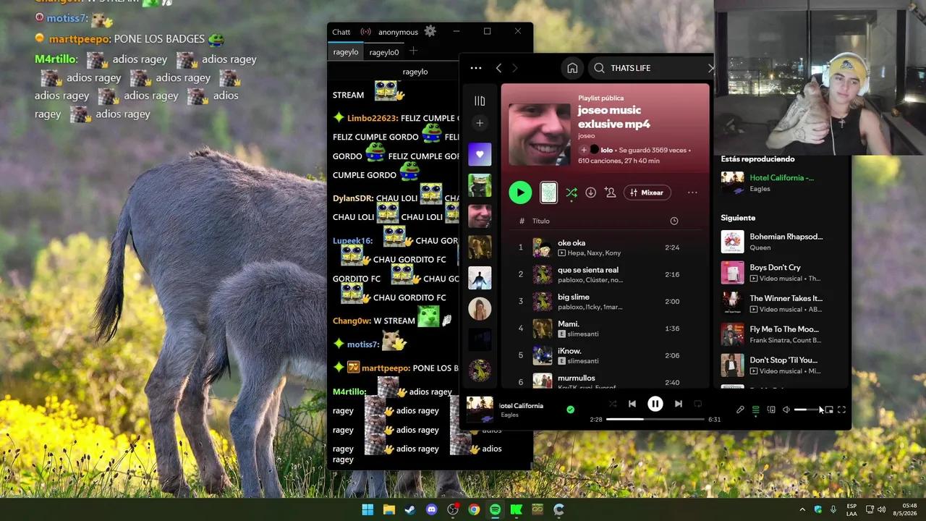The width and height of the screenshot is (926, 521).
Task: Play the joseo music playlist
Action: coord(520,192)
